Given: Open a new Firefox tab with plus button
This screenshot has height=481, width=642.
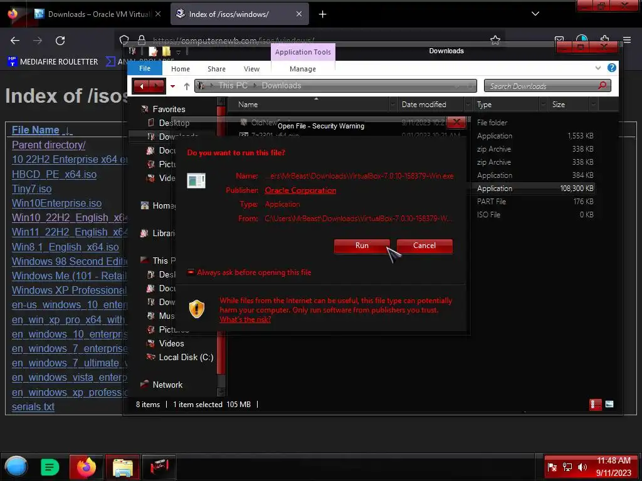Looking at the screenshot, I should [323, 14].
